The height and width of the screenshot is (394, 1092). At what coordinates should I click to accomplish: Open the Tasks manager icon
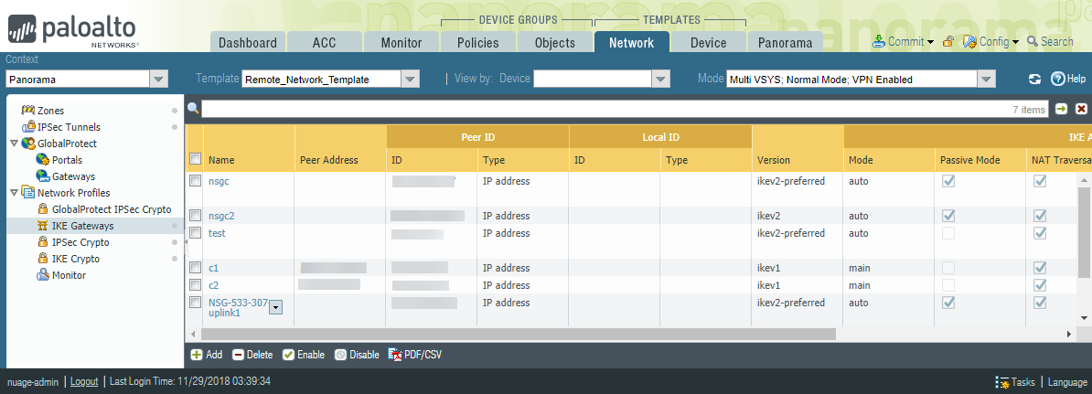tap(1002, 382)
